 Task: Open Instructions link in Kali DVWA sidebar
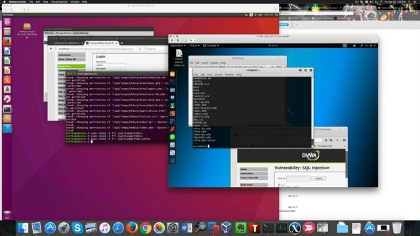point(253,173)
